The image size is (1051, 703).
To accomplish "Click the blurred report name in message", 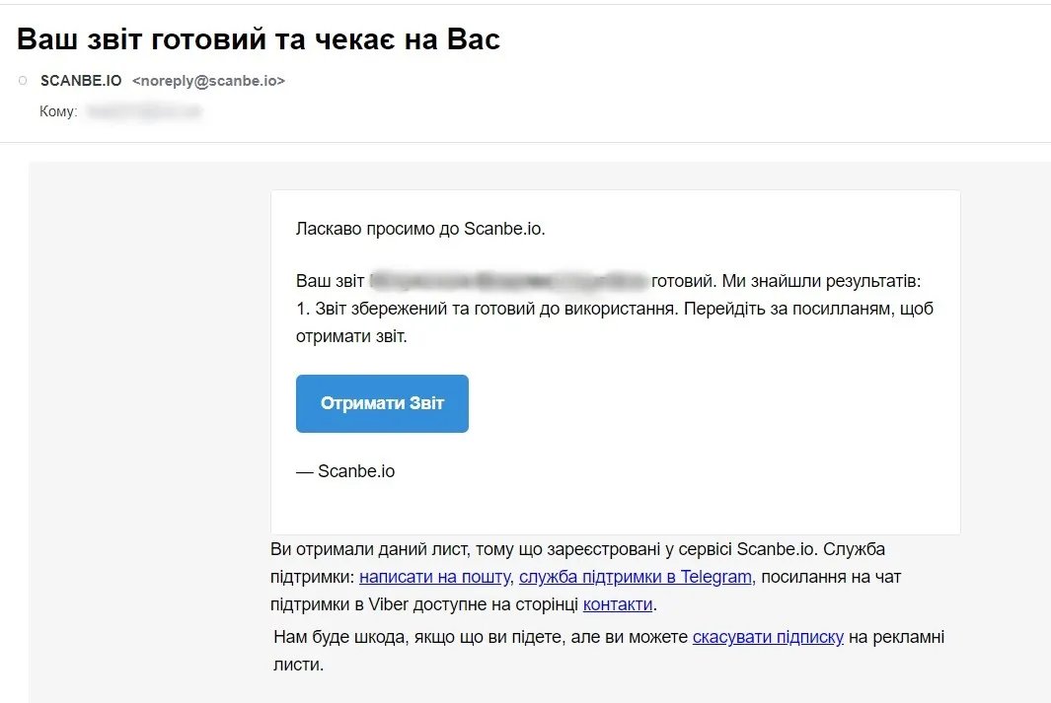I will [x=508, y=281].
